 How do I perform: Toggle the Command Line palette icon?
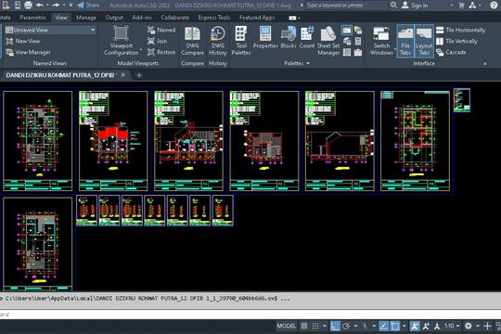coord(347,30)
